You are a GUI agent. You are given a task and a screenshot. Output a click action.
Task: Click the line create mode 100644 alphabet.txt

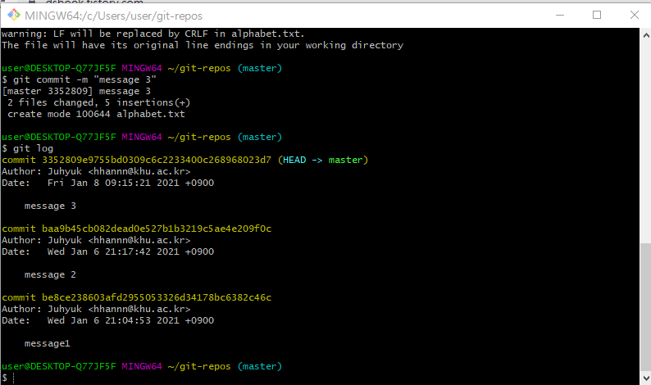coord(96,114)
